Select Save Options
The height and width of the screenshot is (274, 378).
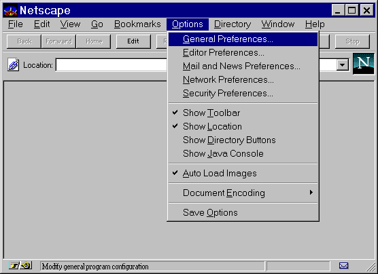[243, 212]
